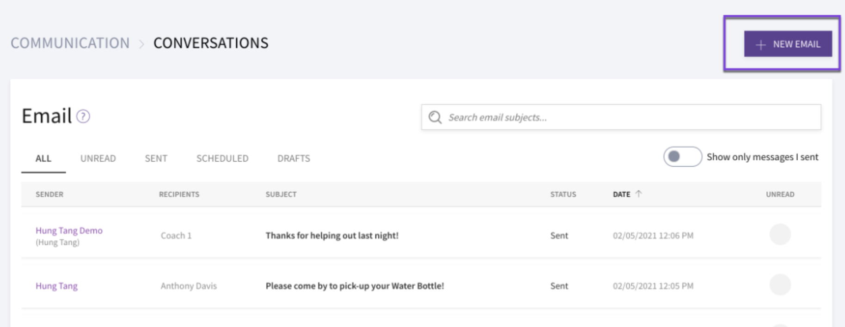Screen dimensions: 845x327
Task: Open sender link for the Water Bottle email
Action: [x=57, y=286]
